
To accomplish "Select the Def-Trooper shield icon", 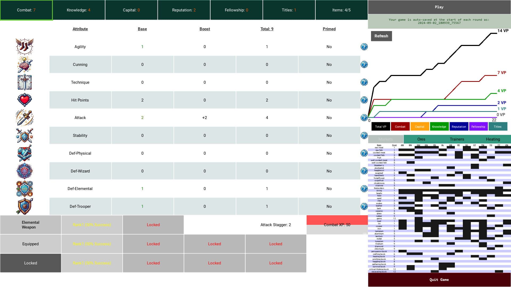I will click(24, 206).
